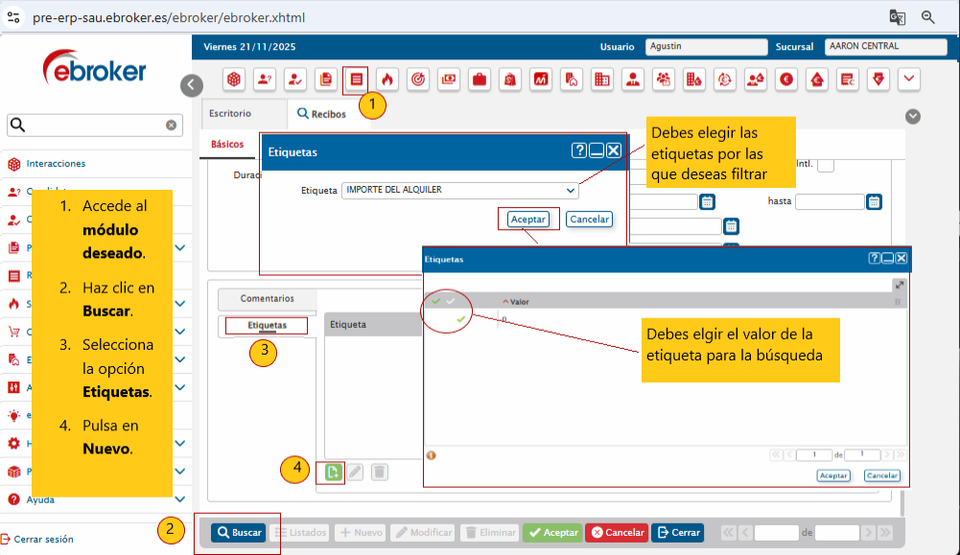
Task: Expand more modules chevron in top toolbar
Action: tap(908, 80)
